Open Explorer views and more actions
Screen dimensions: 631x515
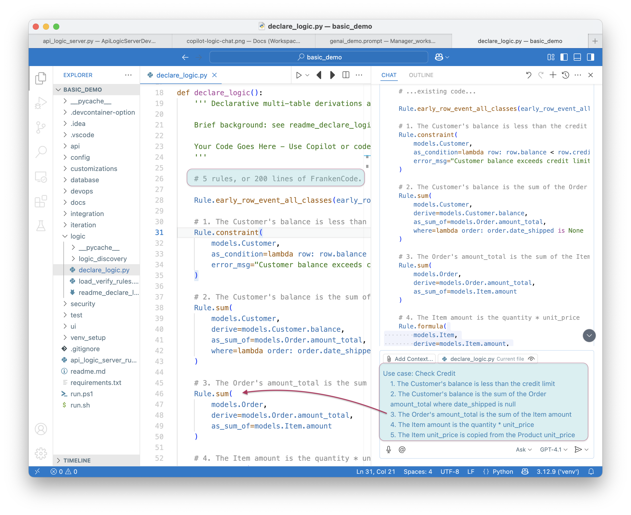click(128, 75)
